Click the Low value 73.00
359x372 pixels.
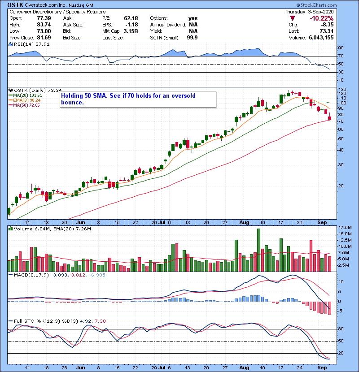coord(44,31)
